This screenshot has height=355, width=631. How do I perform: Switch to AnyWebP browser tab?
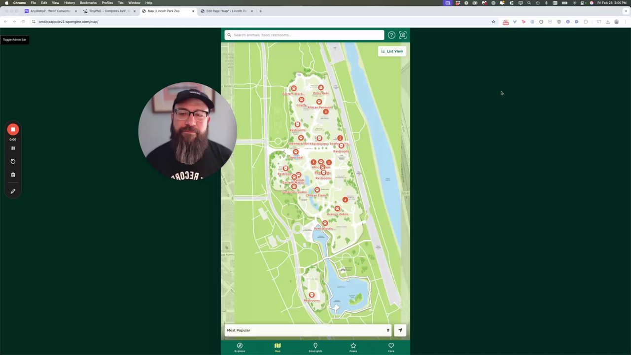51,11
